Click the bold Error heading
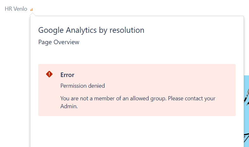Image resolution: width=249 pixels, height=147 pixels. click(x=67, y=75)
